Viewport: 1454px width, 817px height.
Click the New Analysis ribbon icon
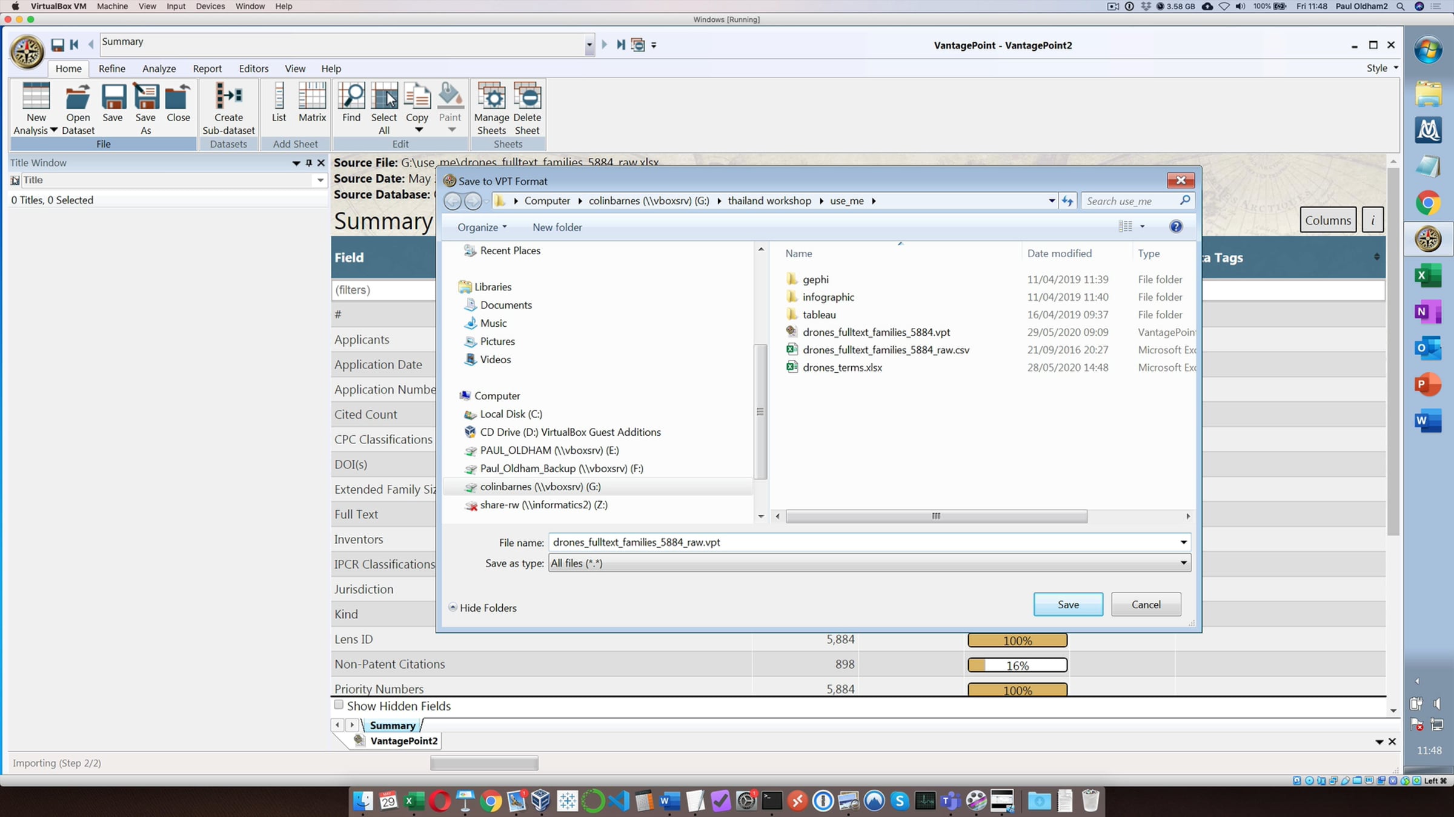pos(36,109)
